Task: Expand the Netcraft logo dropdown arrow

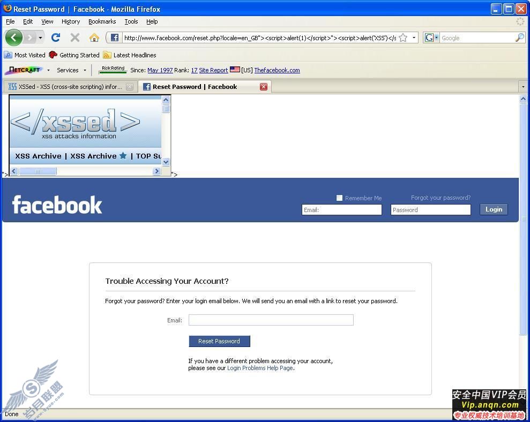Action: click(x=48, y=70)
